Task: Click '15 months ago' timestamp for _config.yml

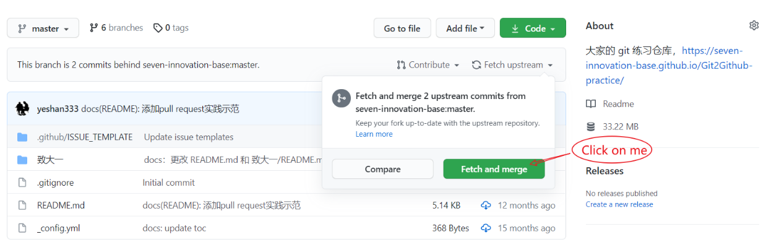Action: (x=527, y=228)
